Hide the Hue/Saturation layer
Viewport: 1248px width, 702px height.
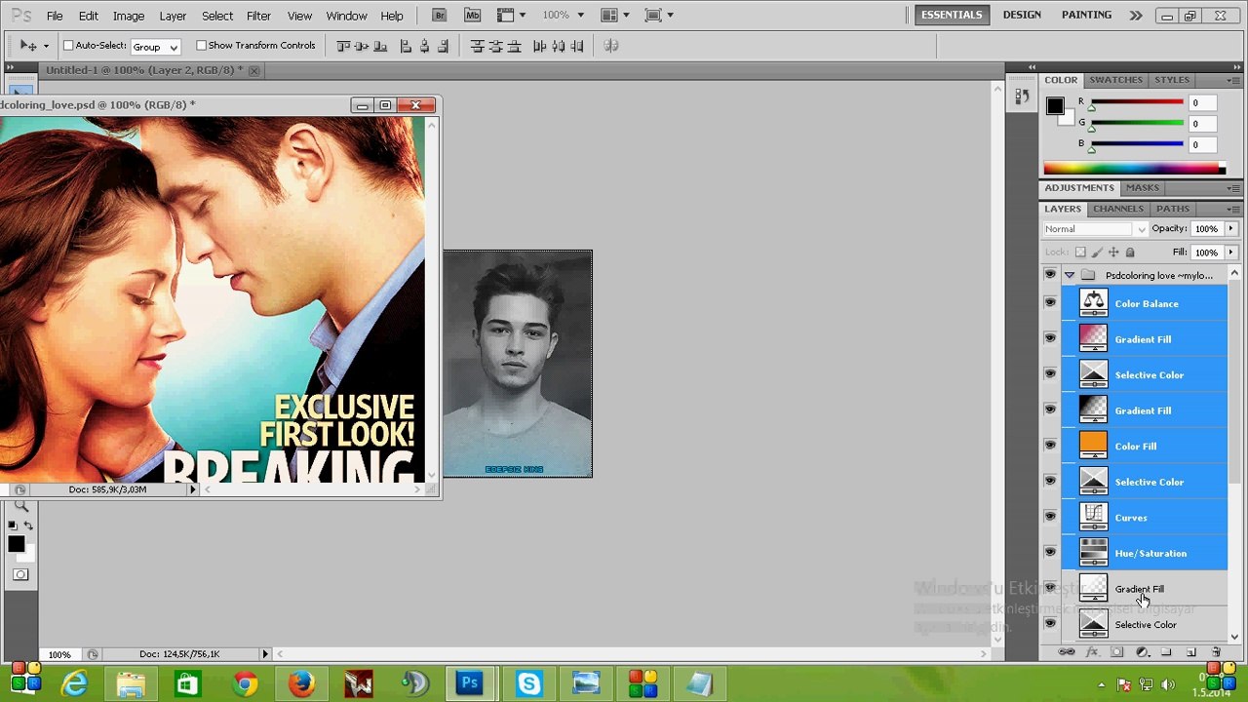(1050, 553)
